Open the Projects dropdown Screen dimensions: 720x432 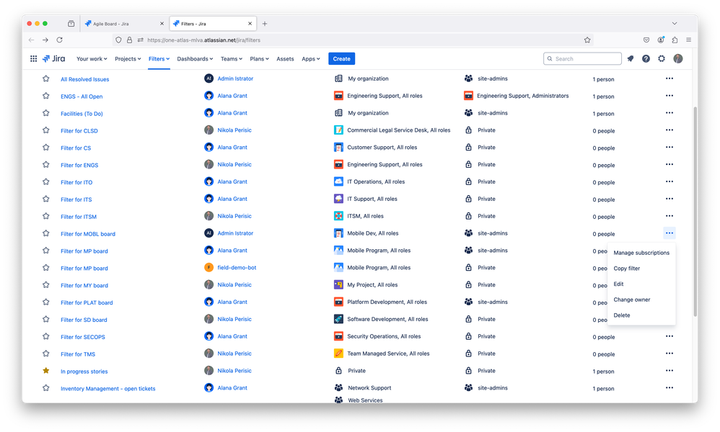[x=128, y=58]
